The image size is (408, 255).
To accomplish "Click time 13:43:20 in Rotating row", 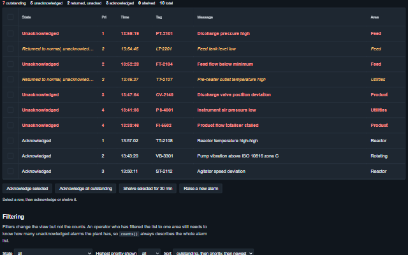I will click(x=129, y=156).
